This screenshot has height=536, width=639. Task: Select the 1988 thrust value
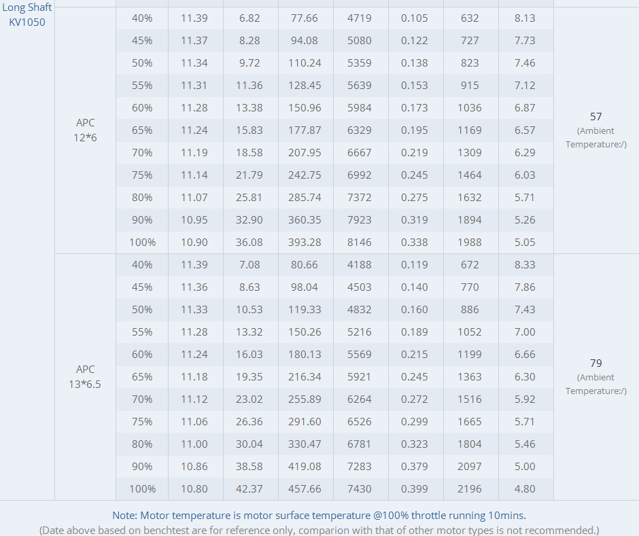pyautogui.click(x=470, y=243)
